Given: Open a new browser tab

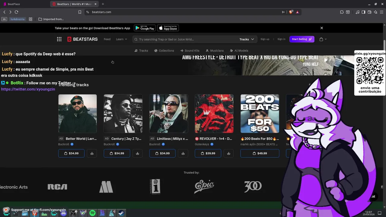Looking at the screenshot, I should pos(103,4).
